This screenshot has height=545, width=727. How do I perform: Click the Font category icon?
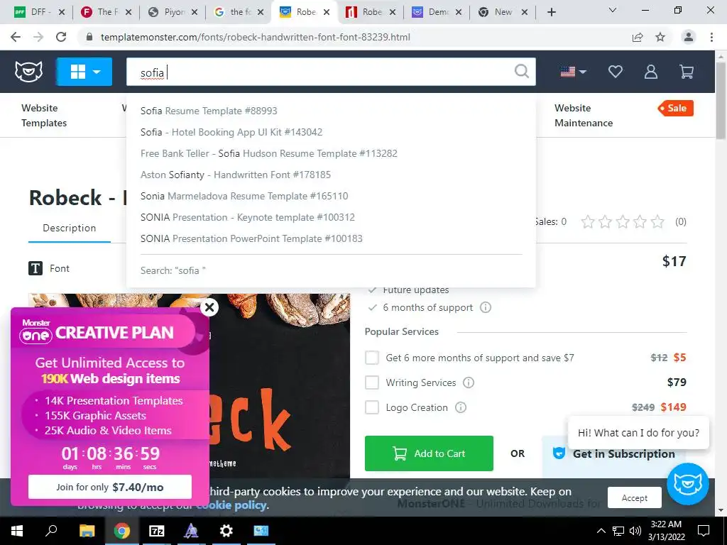coord(35,268)
